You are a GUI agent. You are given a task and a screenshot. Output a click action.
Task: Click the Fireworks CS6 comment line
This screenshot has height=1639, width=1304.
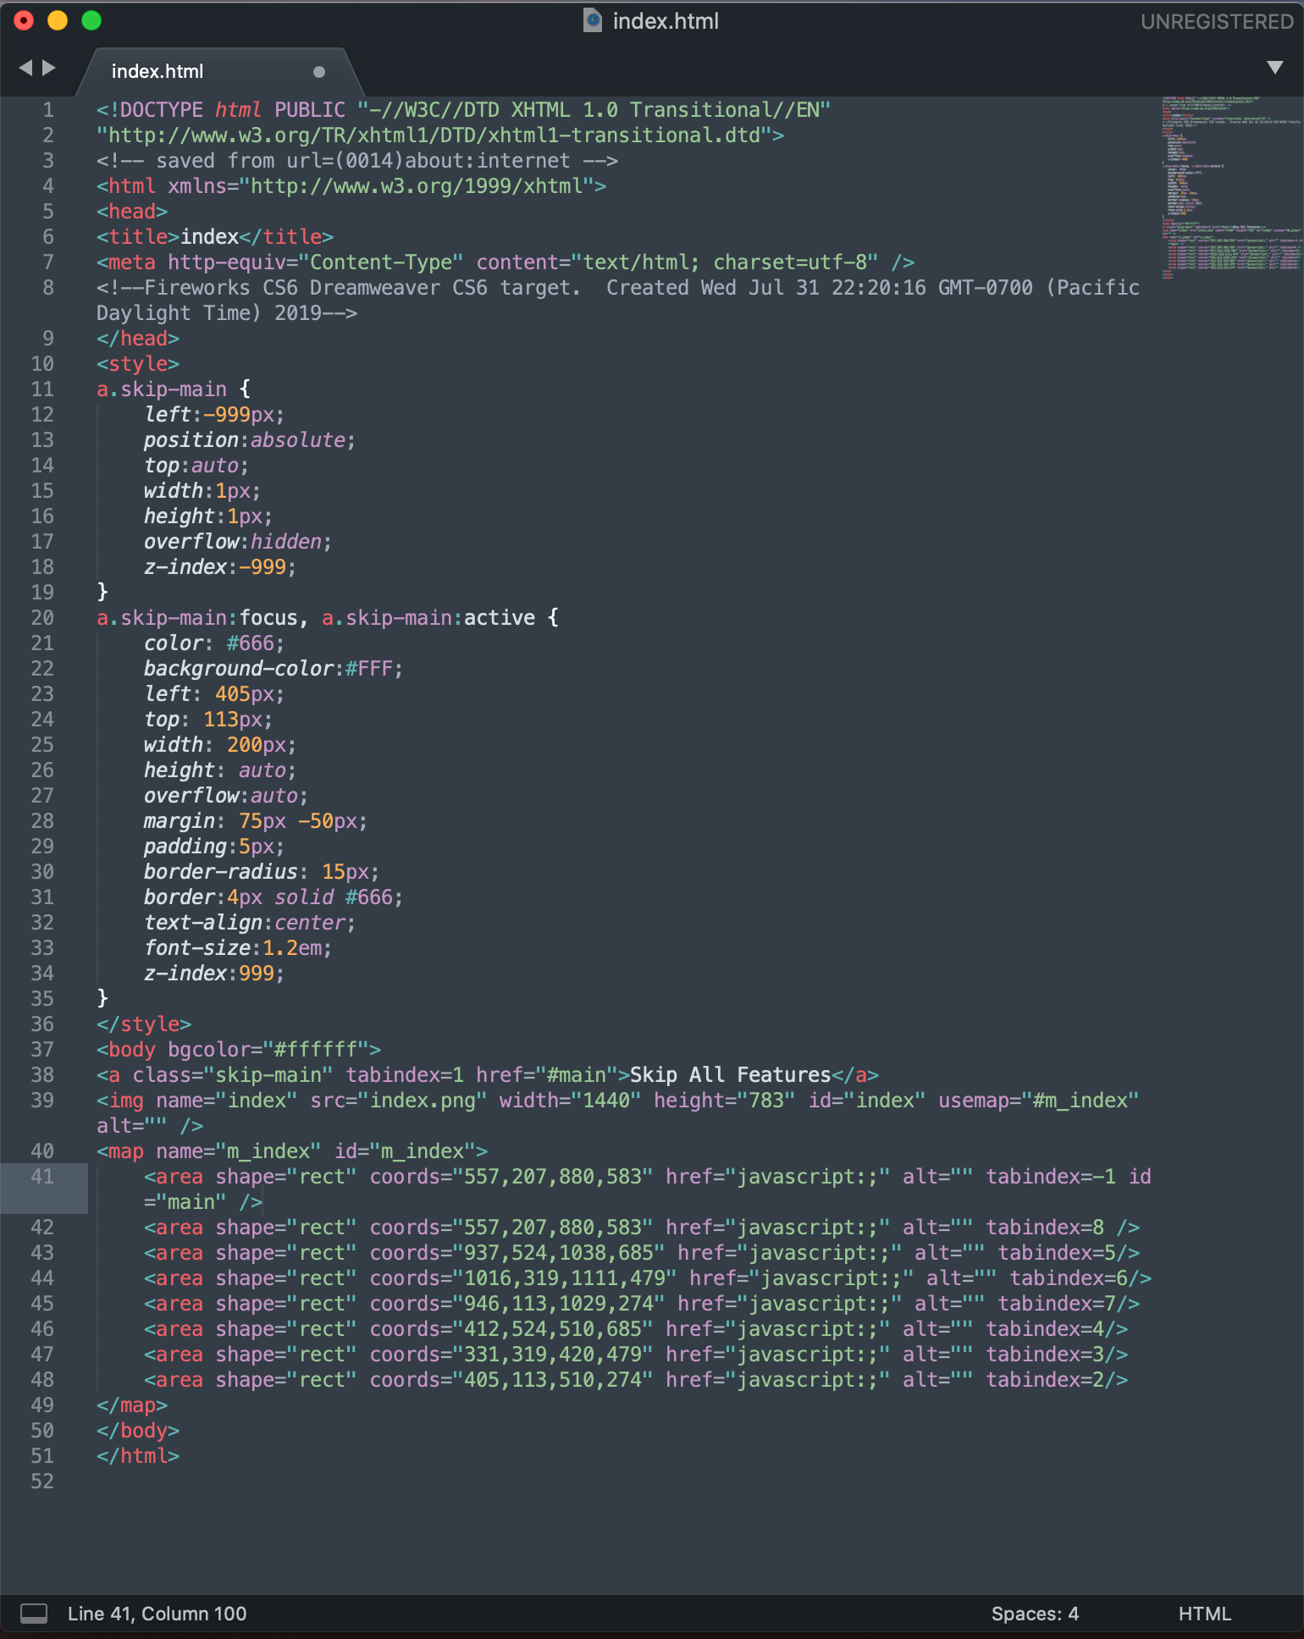coord(618,301)
